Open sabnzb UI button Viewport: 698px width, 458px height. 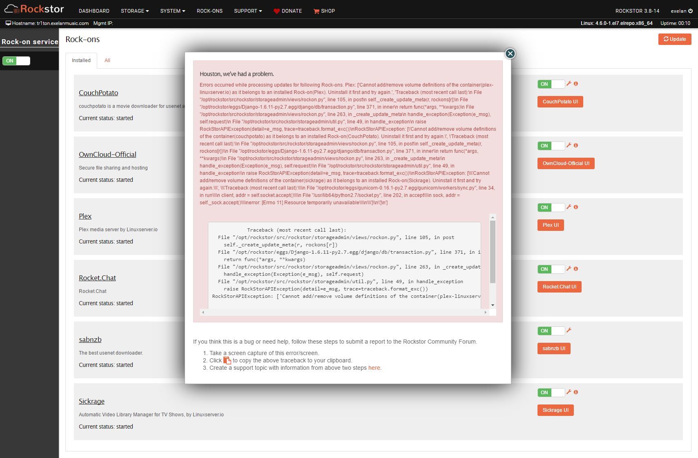point(554,349)
